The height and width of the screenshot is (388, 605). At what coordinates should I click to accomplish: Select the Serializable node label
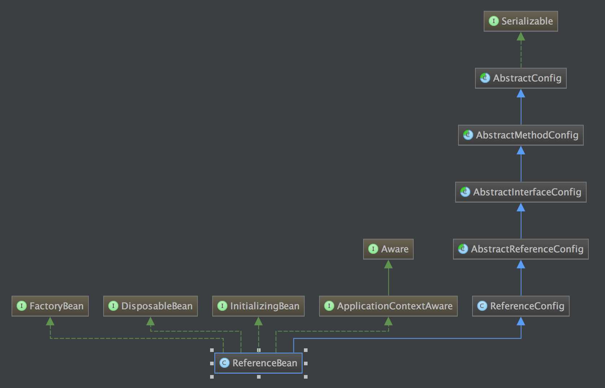527,21
